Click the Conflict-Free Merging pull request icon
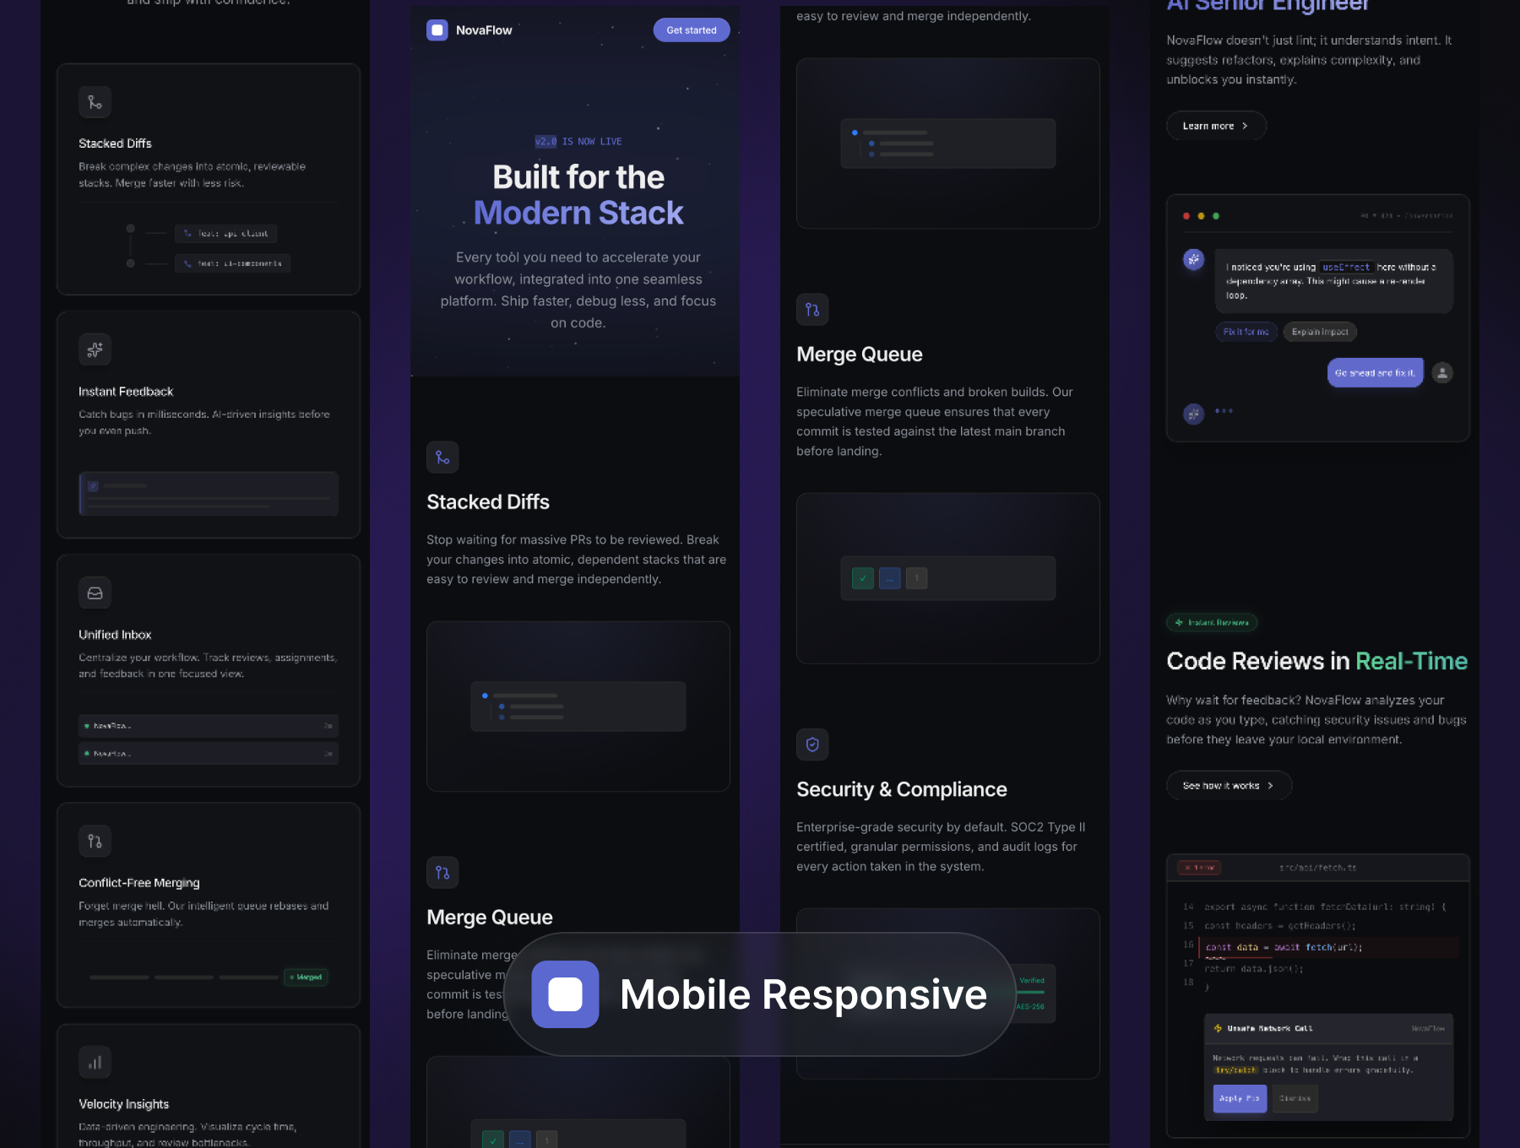Screen dimensions: 1520x1148 [95, 842]
